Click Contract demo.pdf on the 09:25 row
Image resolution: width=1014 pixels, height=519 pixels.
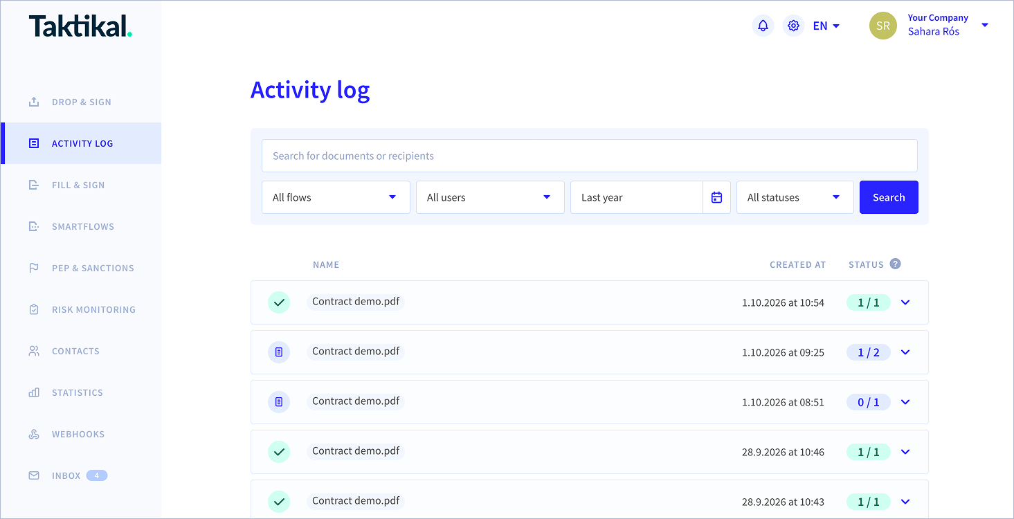[x=356, y=351]
